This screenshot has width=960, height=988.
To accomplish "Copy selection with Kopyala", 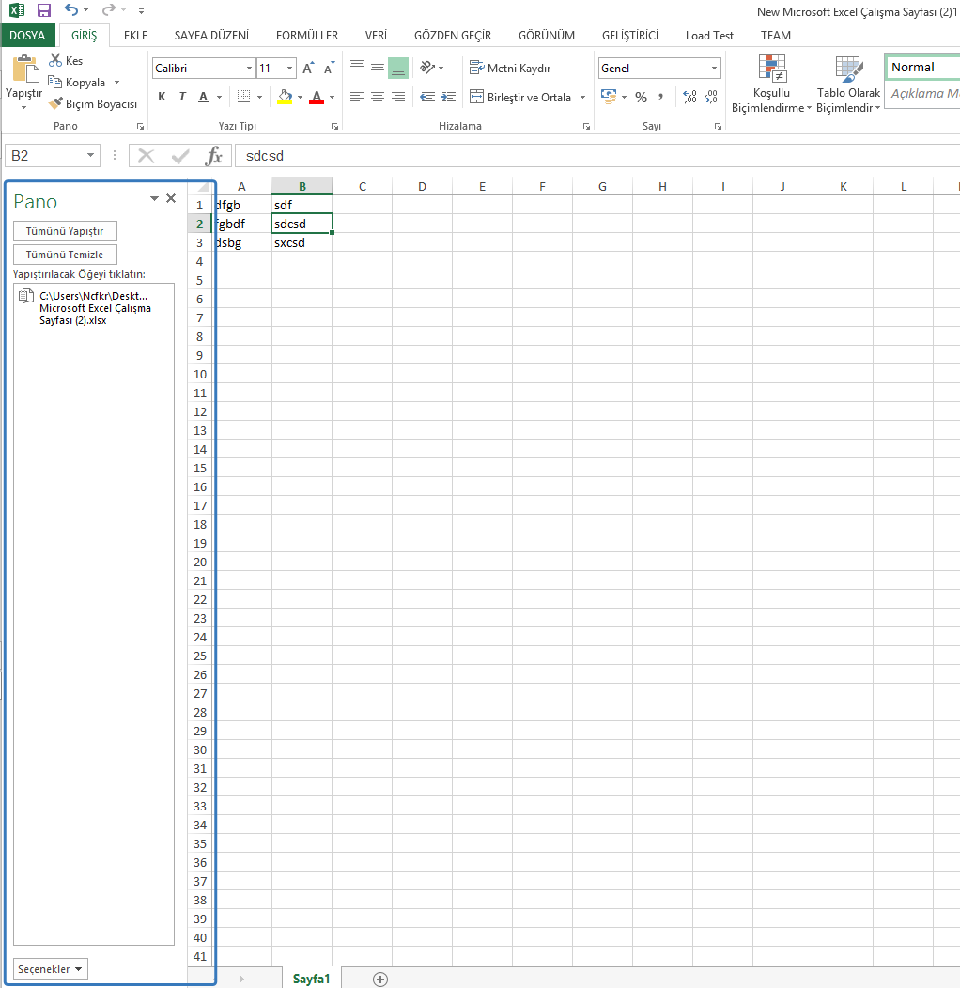I will pos(77,83).
